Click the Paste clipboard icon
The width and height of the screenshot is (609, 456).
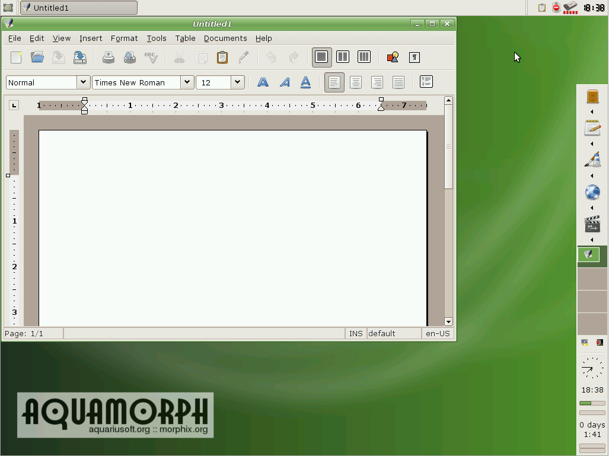coord(222,58)
